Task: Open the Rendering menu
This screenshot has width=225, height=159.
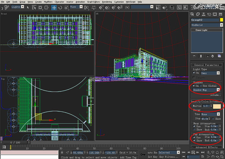Action: (107, 2)
